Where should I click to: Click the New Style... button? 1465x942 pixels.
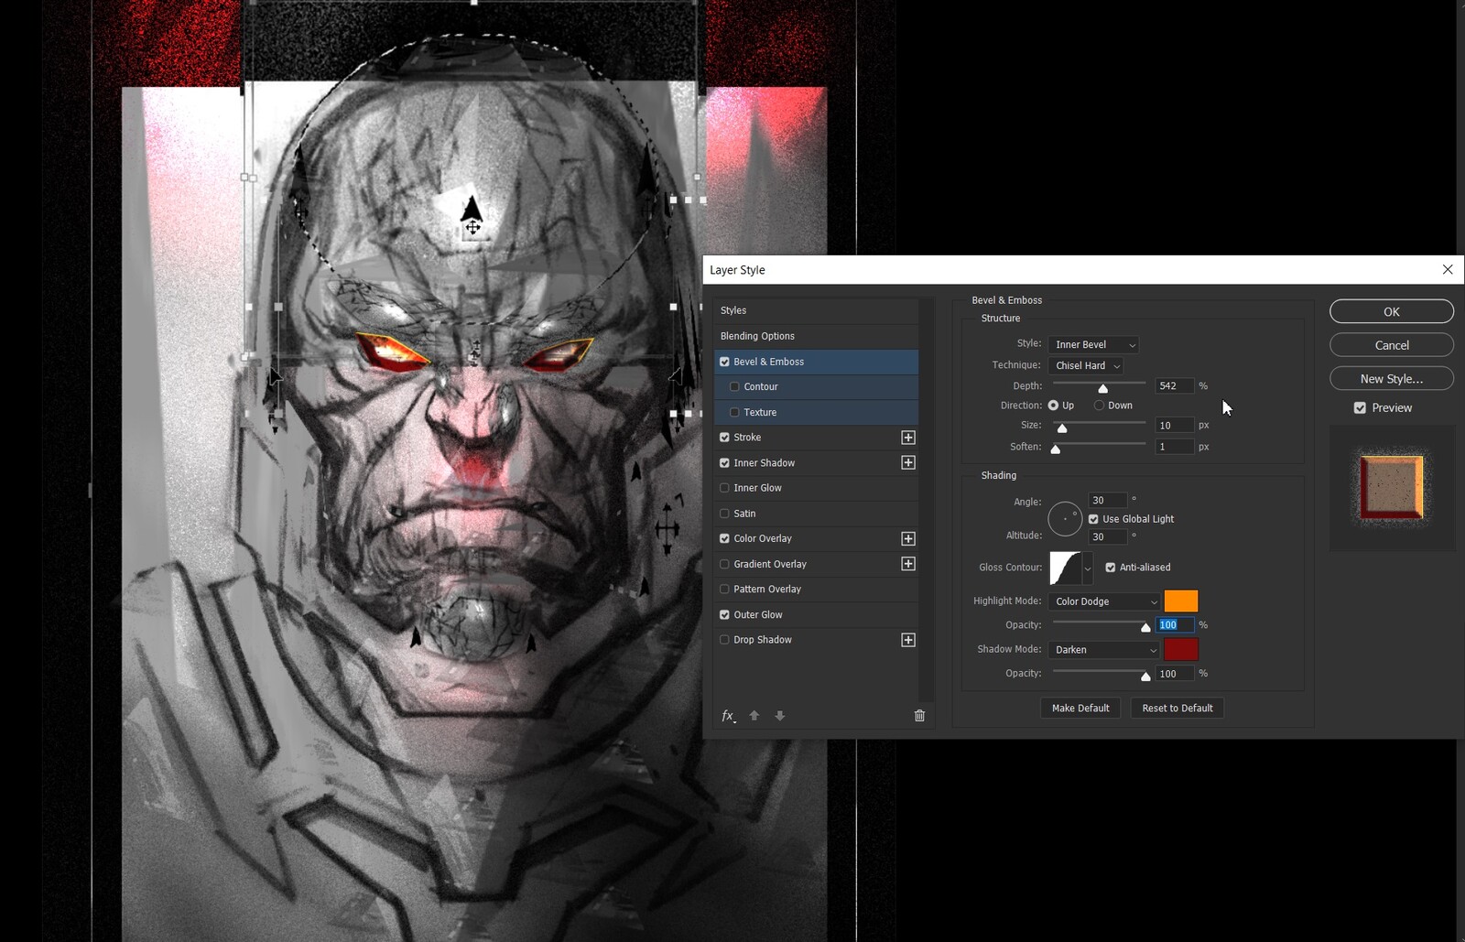(1392, 378)
